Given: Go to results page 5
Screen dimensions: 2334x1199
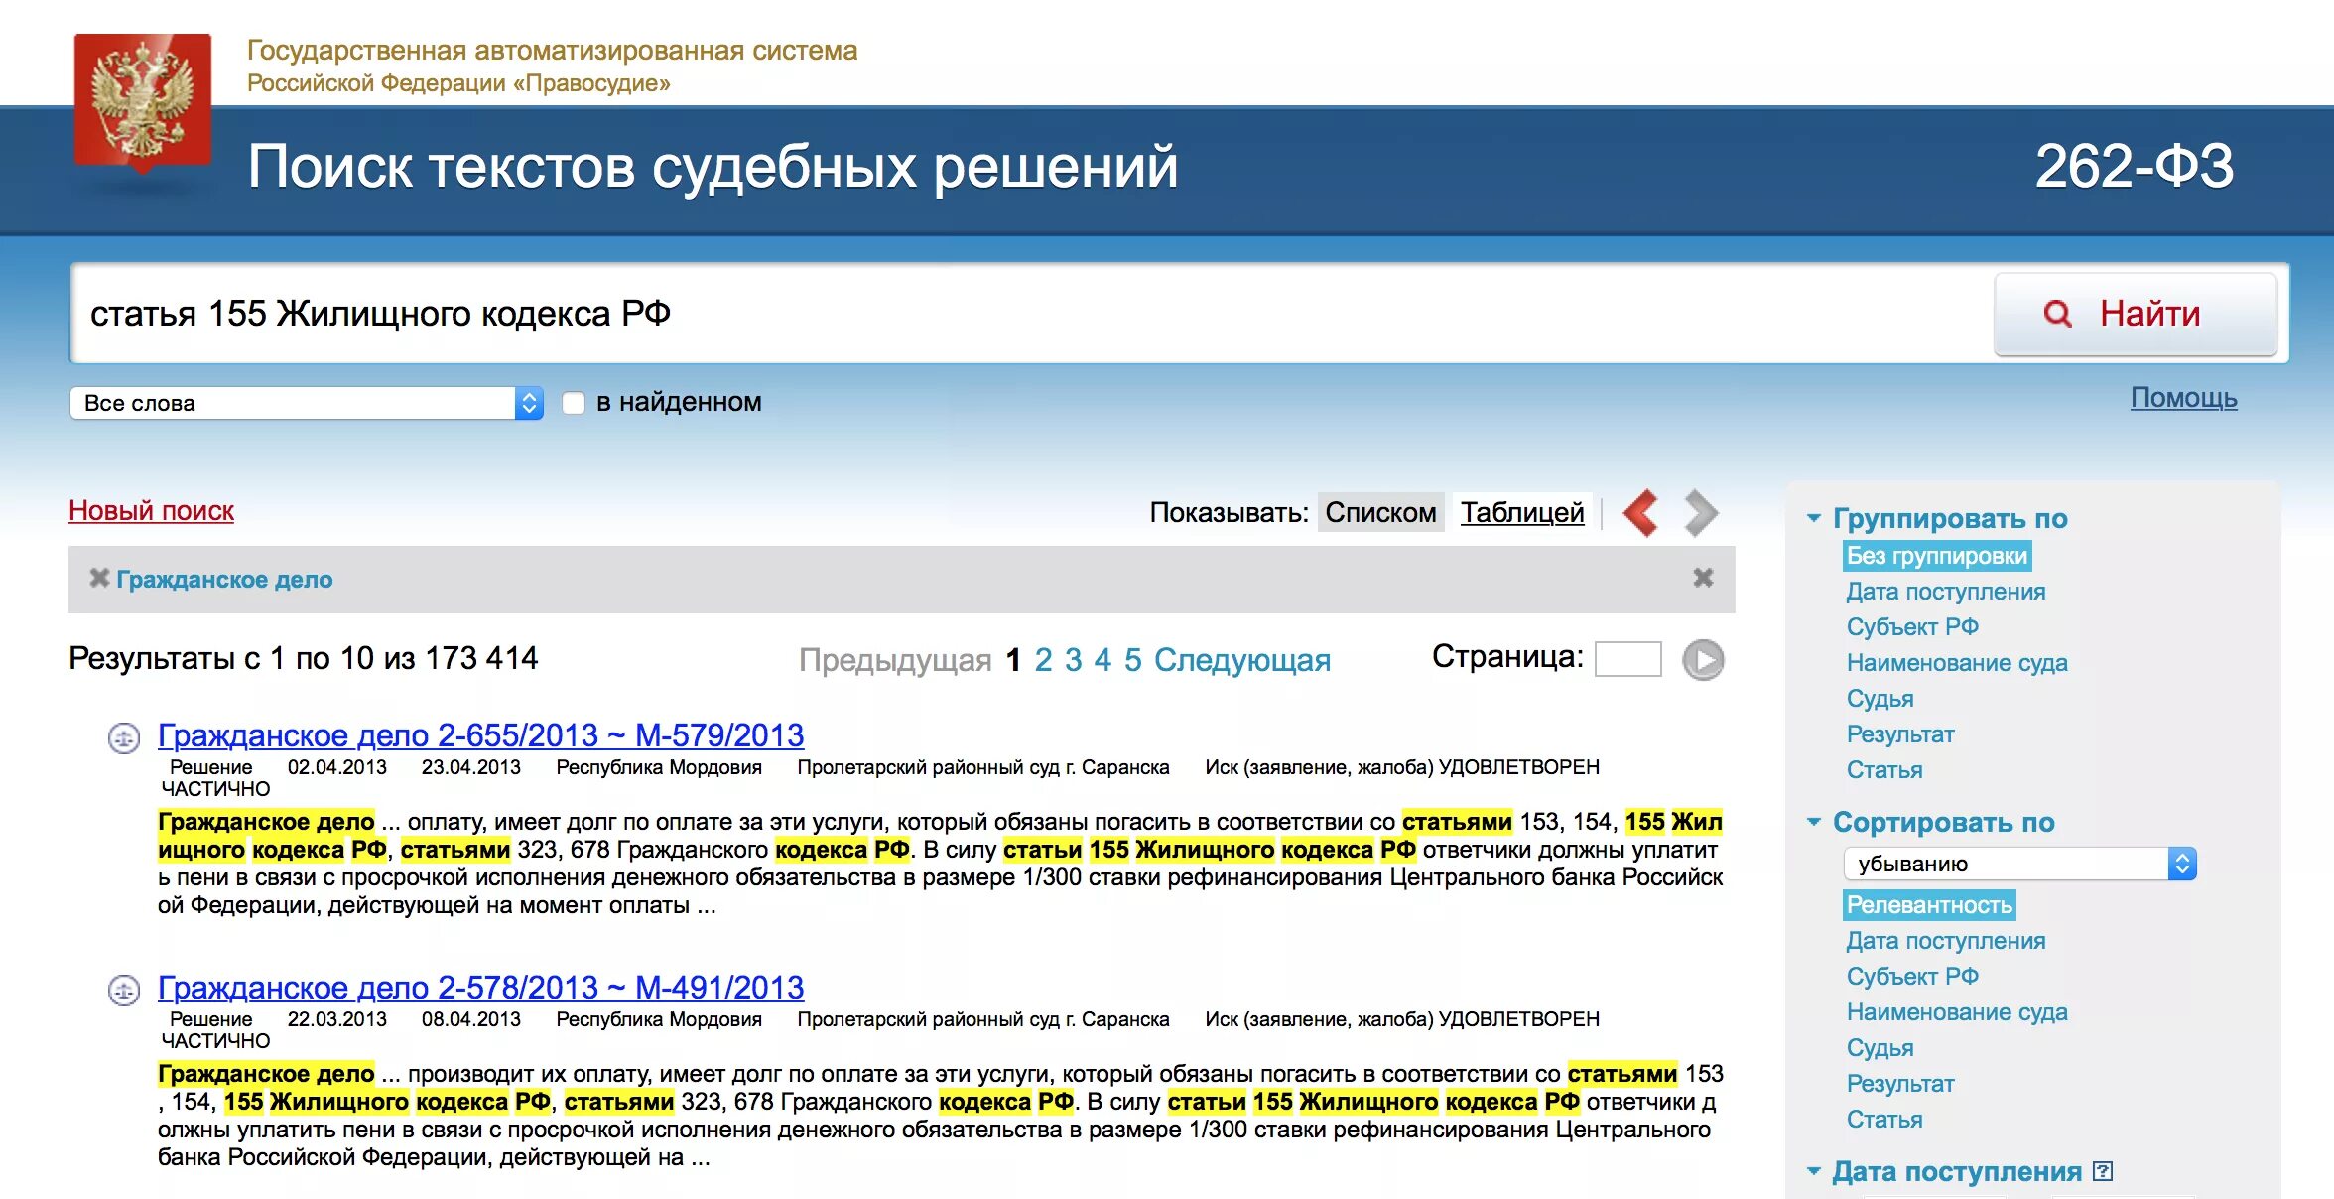Looking at the screenshot, I should pyautogui.click(x=1132, y=660).
